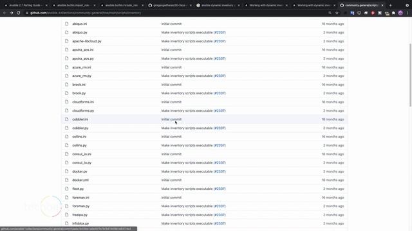Click the magnifier zoom icon in address bar
Viewport: 412px width, 231px height.
(x=330, y=13)
